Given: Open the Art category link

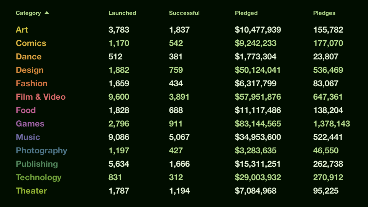Looking at the screenshot, I should click(22, 30).
